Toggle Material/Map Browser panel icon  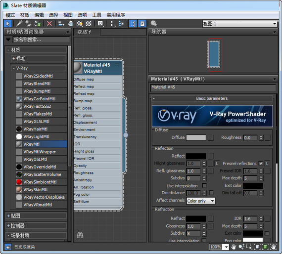pyautogui.click(x=133, y=24)
